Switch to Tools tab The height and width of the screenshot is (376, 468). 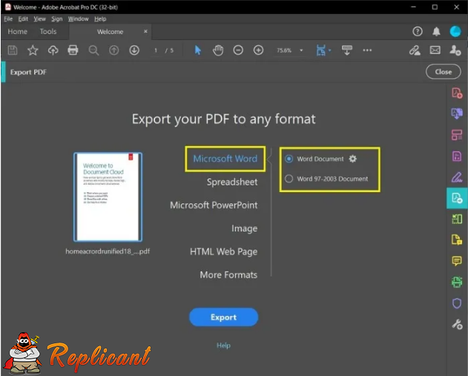coord(48,32)
